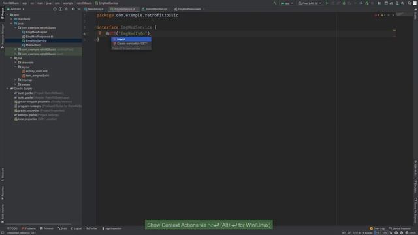The width and height of the screenshot is (418, 235).
Task: Choose Create annotation 'GET' action
Action: coord(131,44)
